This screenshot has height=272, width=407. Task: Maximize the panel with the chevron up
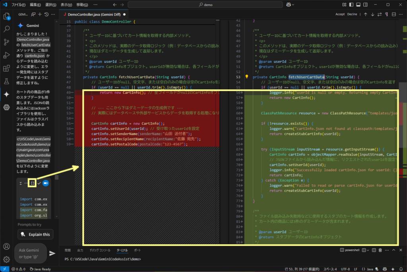coord(394,250)
